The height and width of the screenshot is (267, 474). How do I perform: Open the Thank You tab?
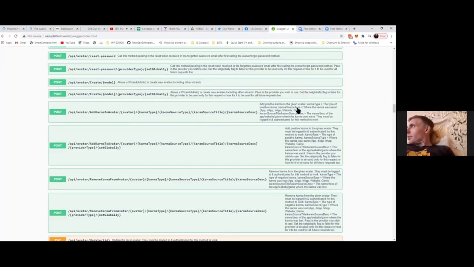174,29
